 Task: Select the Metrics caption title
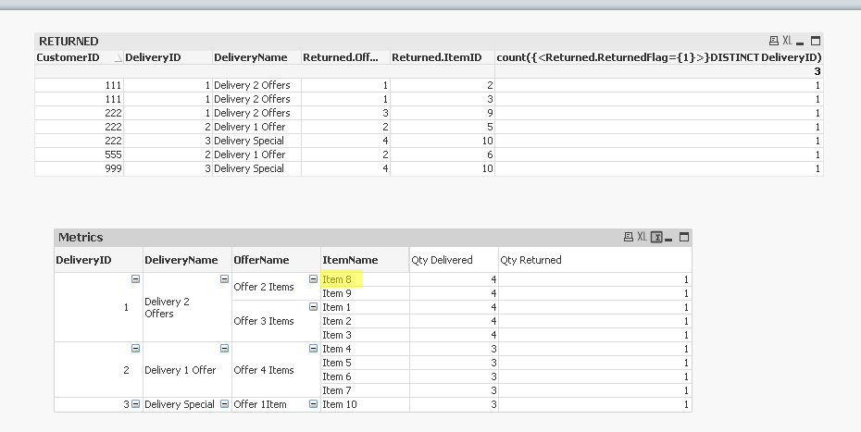tap(81, 237)
